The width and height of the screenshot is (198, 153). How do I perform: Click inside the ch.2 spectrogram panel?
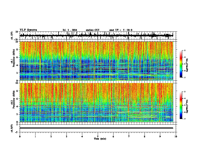96,102
